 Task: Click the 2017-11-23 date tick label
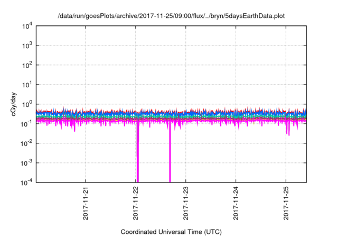185,203
